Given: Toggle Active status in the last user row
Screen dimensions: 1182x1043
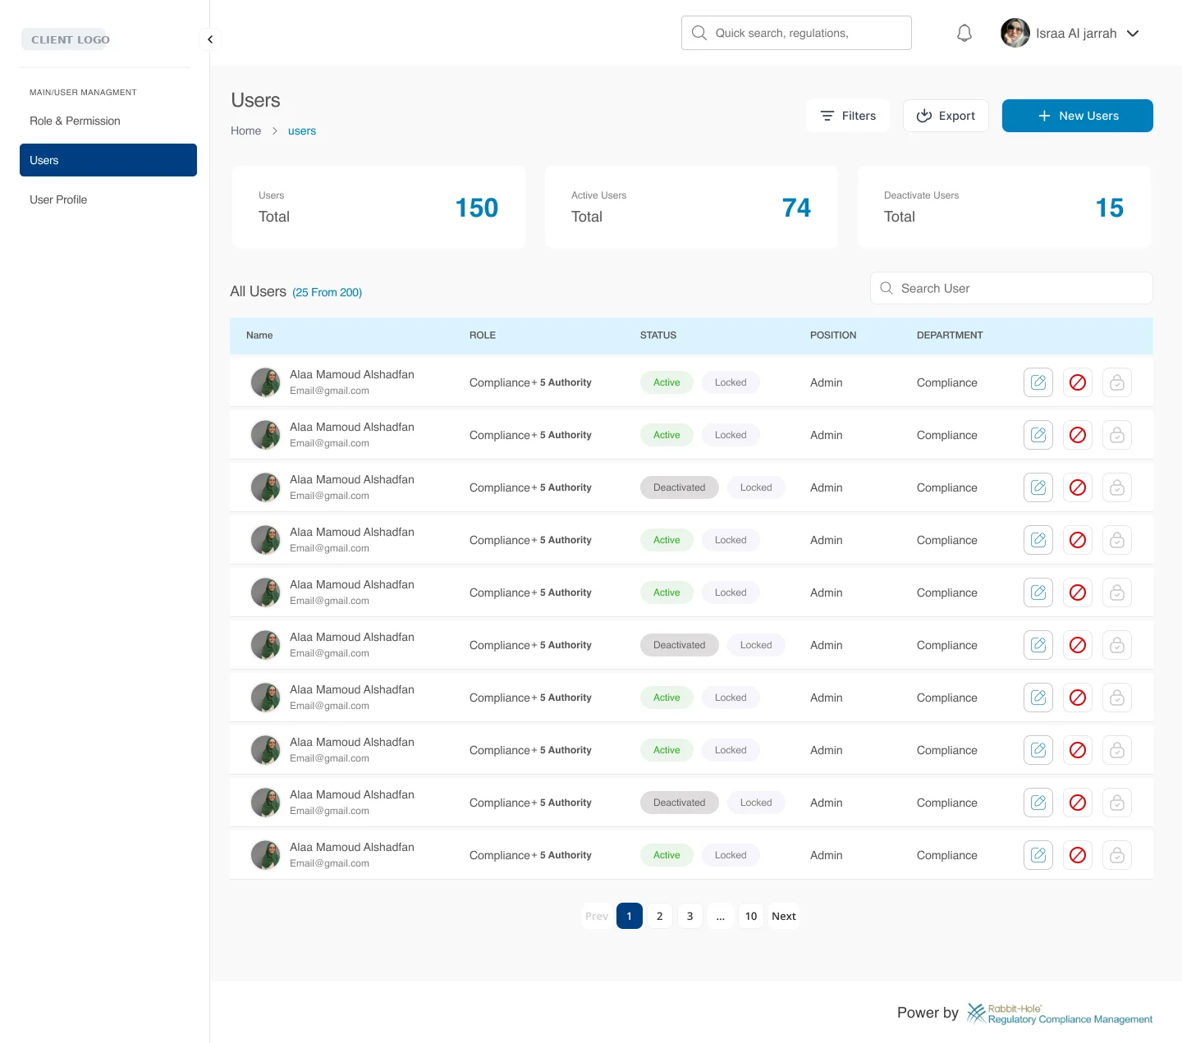Looking at the screenshot, I should coord(667,855).
